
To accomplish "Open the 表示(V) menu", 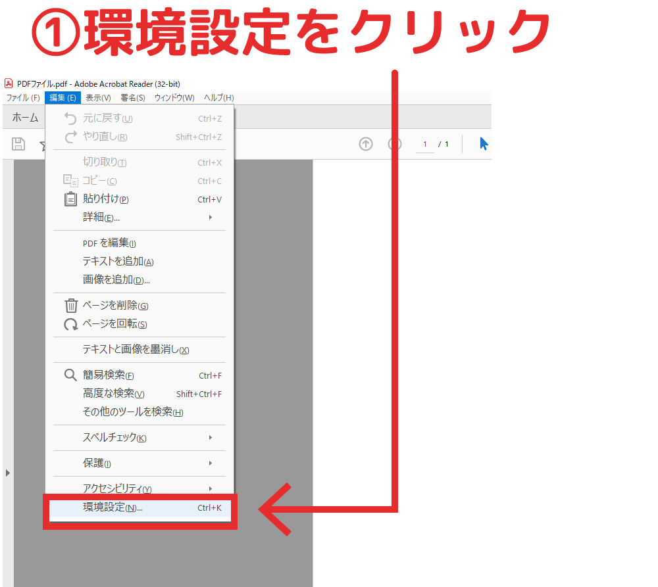I will tap(98, 98).
